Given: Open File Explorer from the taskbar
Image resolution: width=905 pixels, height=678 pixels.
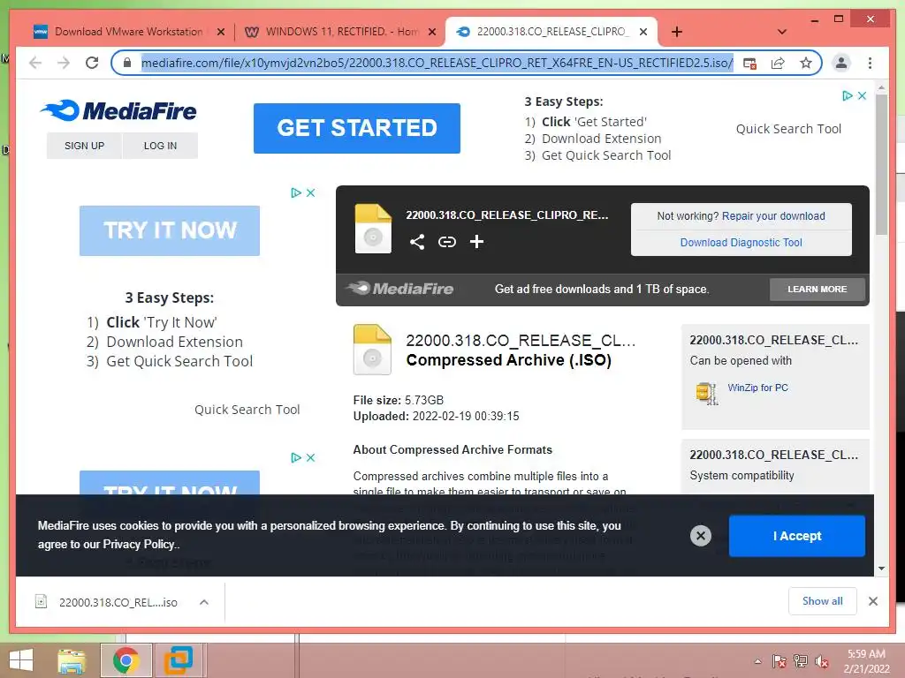Looking at the screenshot, I should pyautogui.click(x=71, y=660).
